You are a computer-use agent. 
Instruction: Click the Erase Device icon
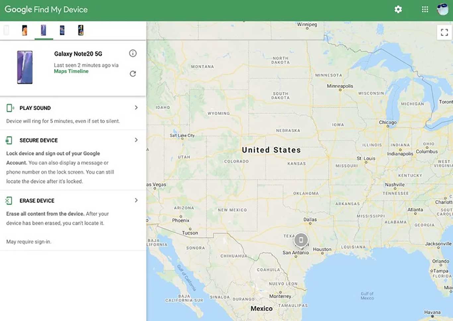click(9, 201)
